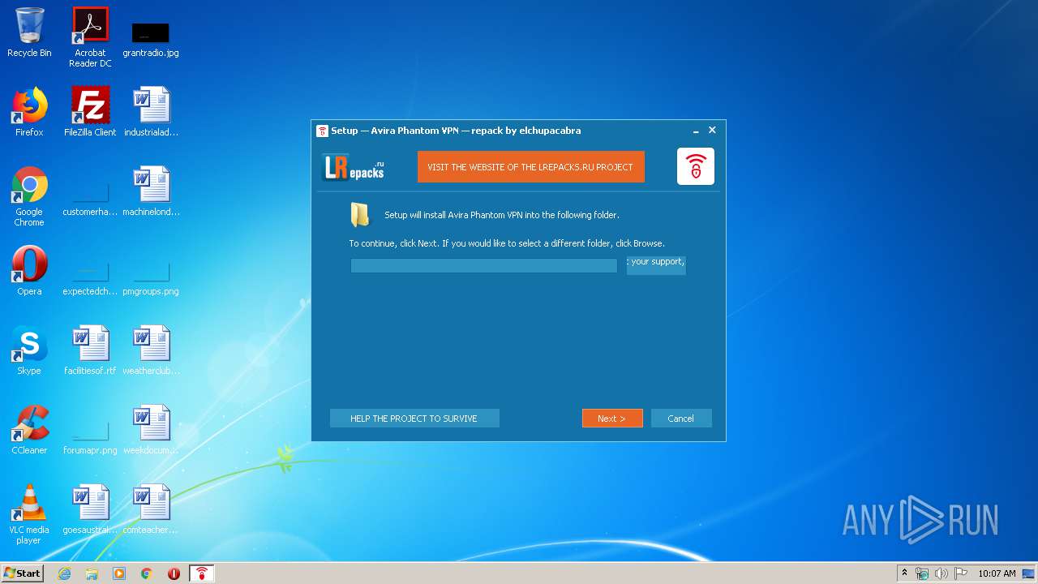Select the weatherclub Word document
Image resolution: width=1038 pixels, height=584 pixels.
(x=151, y=350)
